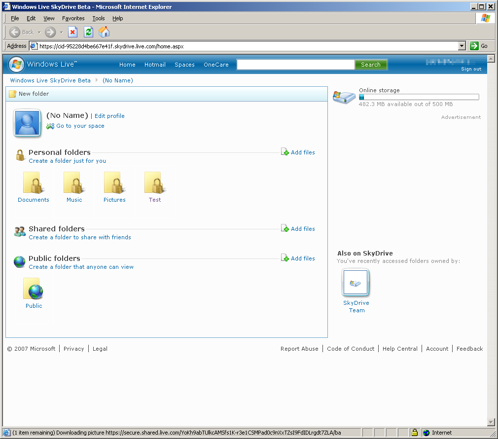Click the add-file icon in Personal folders

[x=285, y=152]
